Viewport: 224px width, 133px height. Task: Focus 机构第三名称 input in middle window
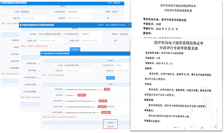click(91, 41)
